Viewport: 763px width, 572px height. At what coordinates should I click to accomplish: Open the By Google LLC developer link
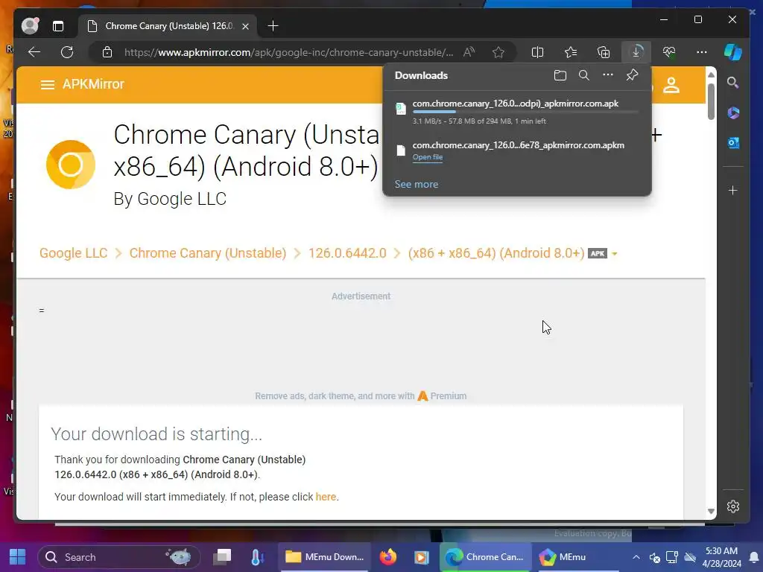point(170,199)
